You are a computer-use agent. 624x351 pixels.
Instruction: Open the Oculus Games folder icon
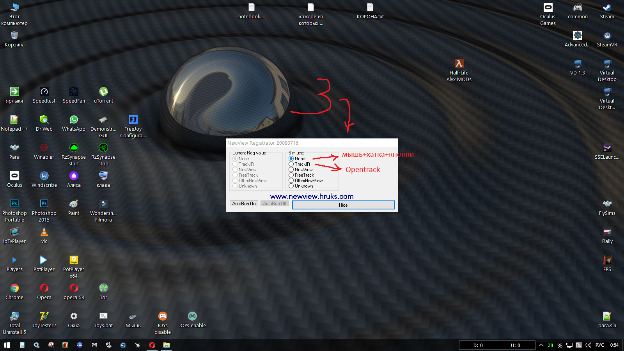(x=548, y=14)
